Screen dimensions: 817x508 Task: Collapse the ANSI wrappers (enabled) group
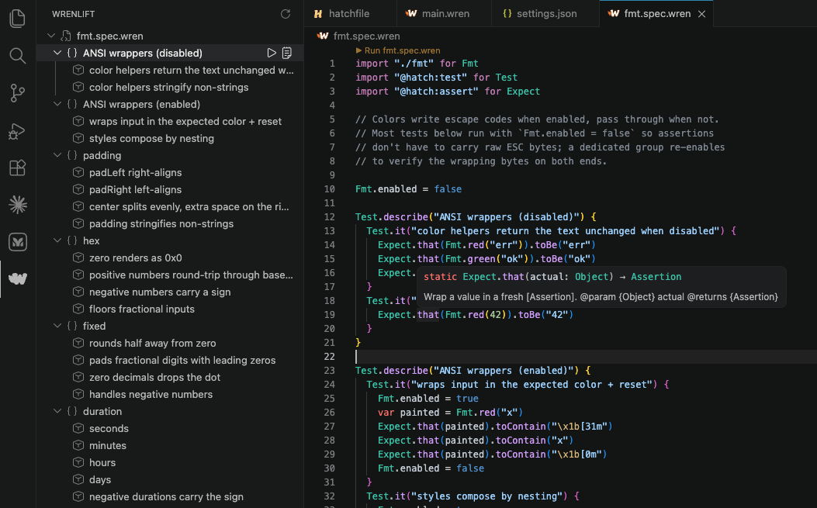[57, 104]
